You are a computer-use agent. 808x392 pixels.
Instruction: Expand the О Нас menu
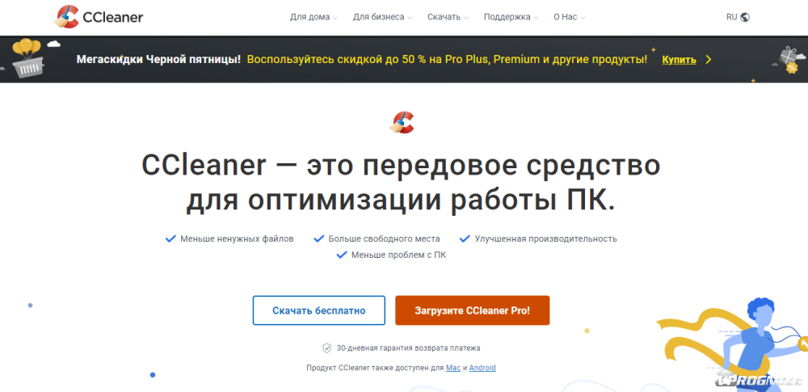(x=570, y=17)
